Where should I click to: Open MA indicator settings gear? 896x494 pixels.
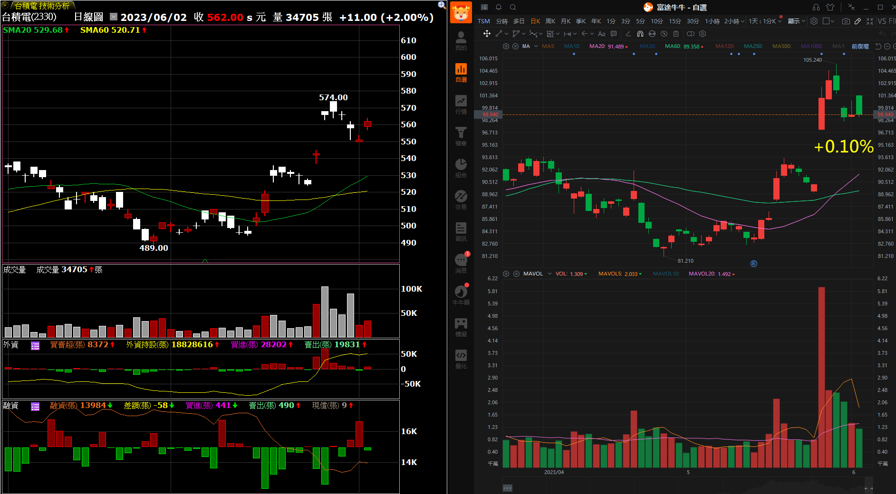506,46
